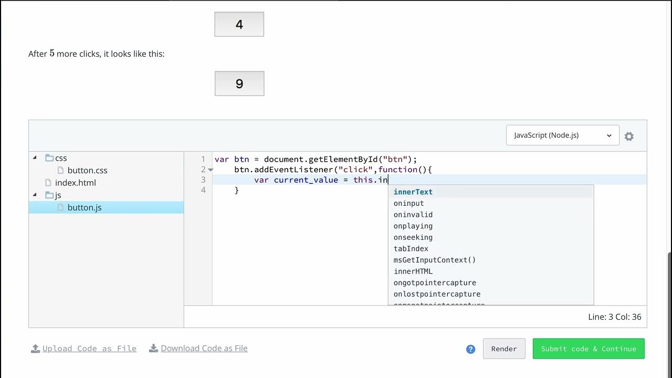The width and height of the screenshot is (672, 378).
Task: Select the css folder label
Action: click(61, 158)
